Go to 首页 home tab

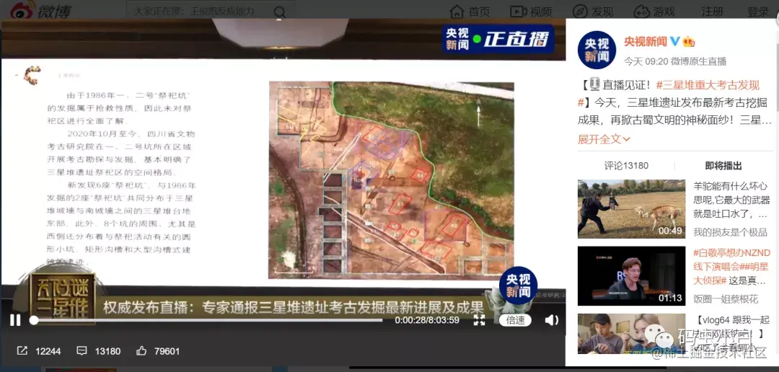(x=470, y=12)
